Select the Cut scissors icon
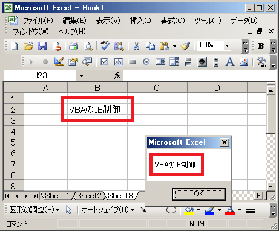The image size is (279, 231). click(x=136, y=46)
